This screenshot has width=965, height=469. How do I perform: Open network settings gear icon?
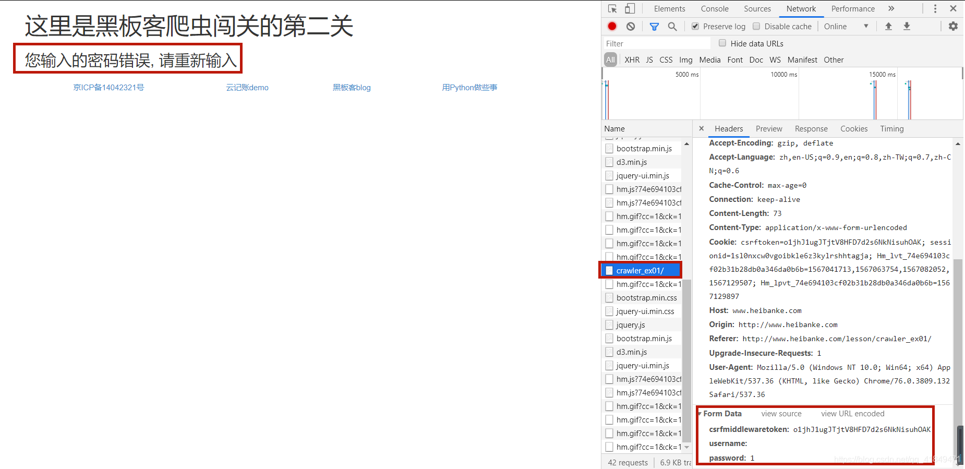click(953, 26)
